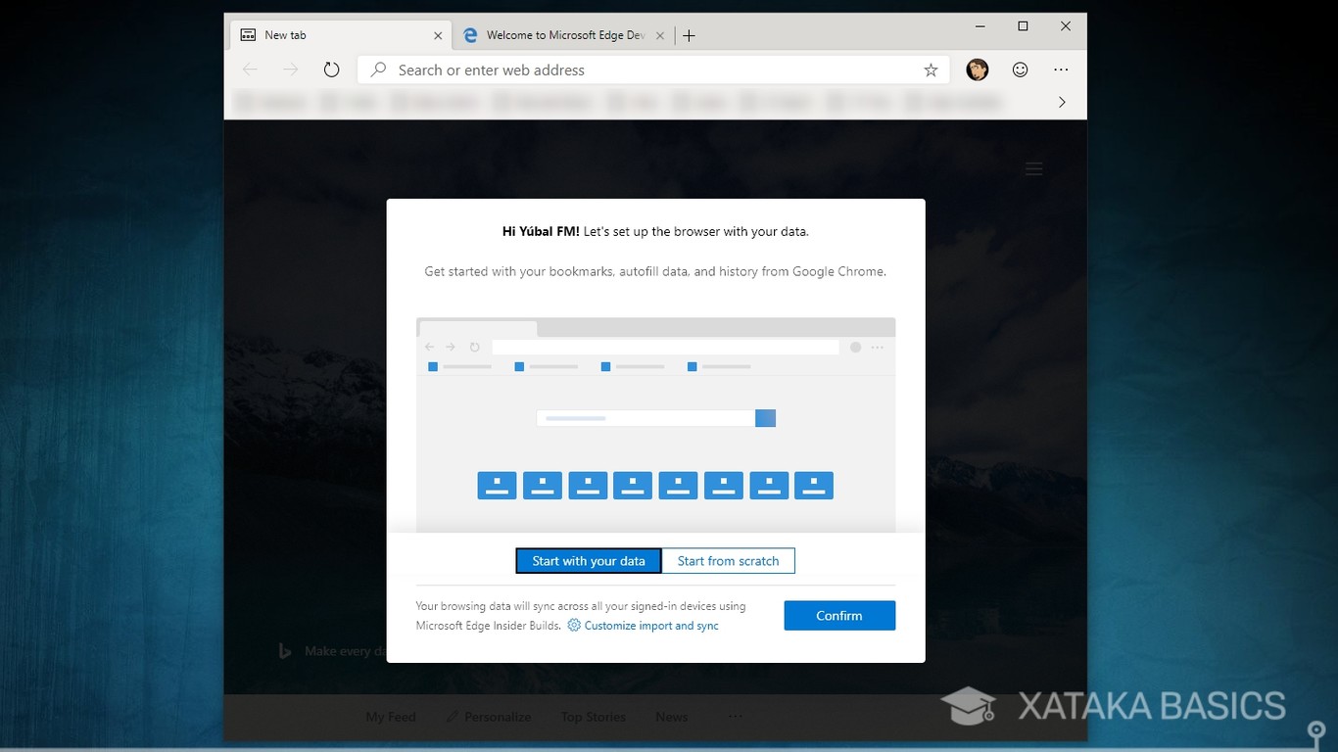Open the page layout hamburger icon
This screenshot has width=1338, height=752.
coord(1033,168)
